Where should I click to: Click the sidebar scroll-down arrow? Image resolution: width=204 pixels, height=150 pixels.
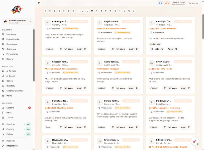[x=34, y=149]
